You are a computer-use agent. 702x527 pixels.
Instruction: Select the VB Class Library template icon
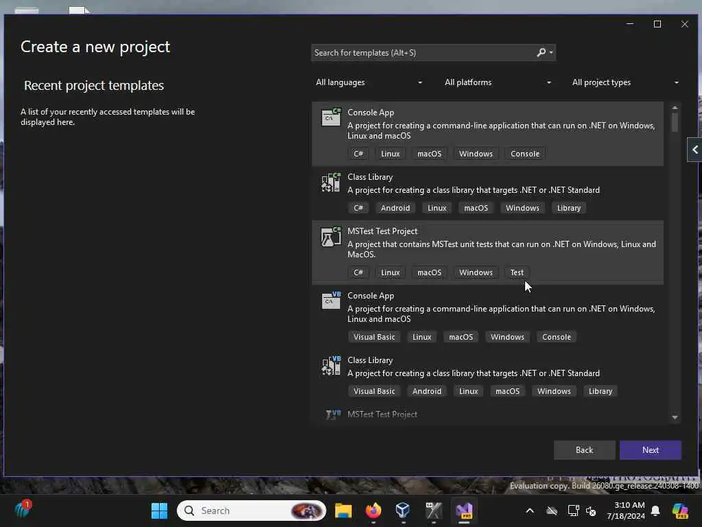[331, 365]
